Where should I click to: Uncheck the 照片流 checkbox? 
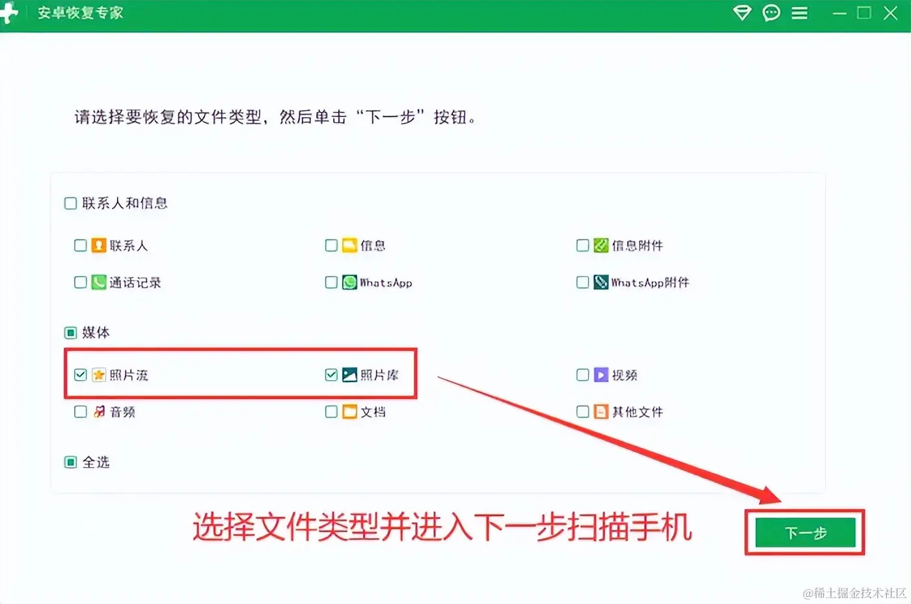click(80, 375)
